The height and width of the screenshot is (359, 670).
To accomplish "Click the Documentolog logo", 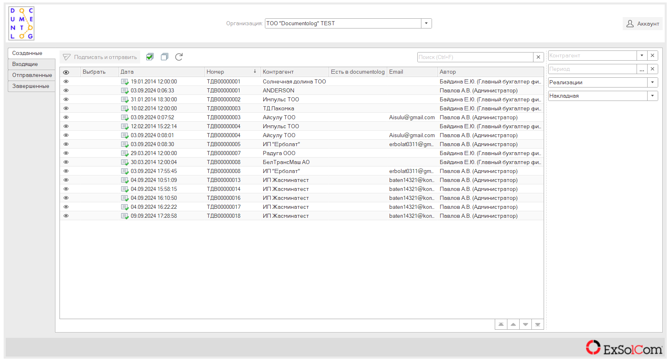I will pyautogui.click(x=21, y=23).
